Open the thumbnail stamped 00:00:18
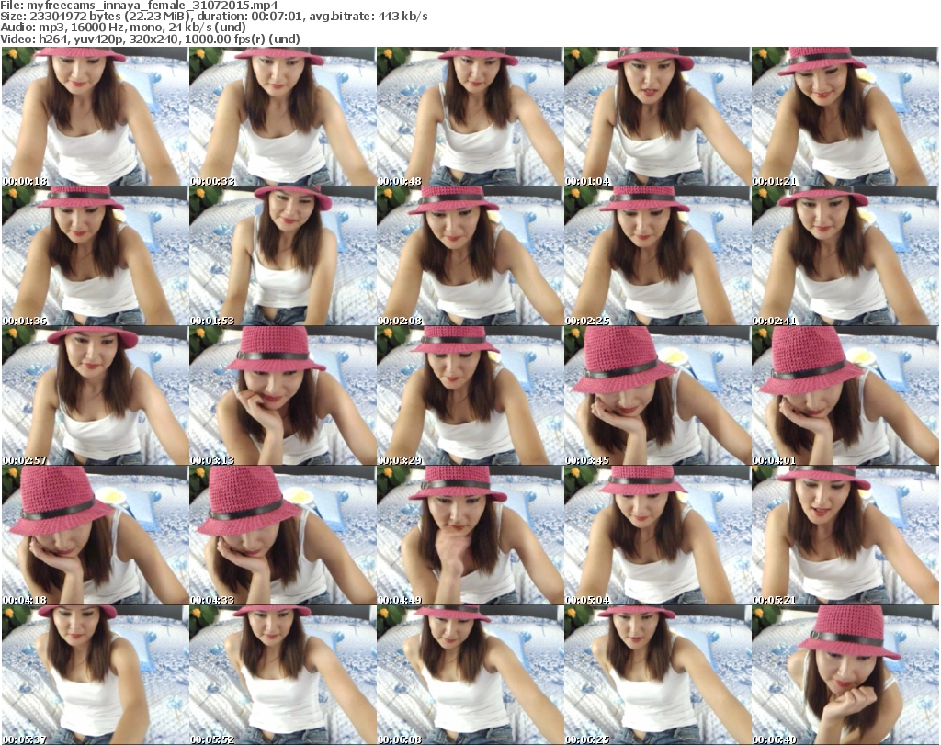Screen dimensions: 941x745 pos(95,117)
